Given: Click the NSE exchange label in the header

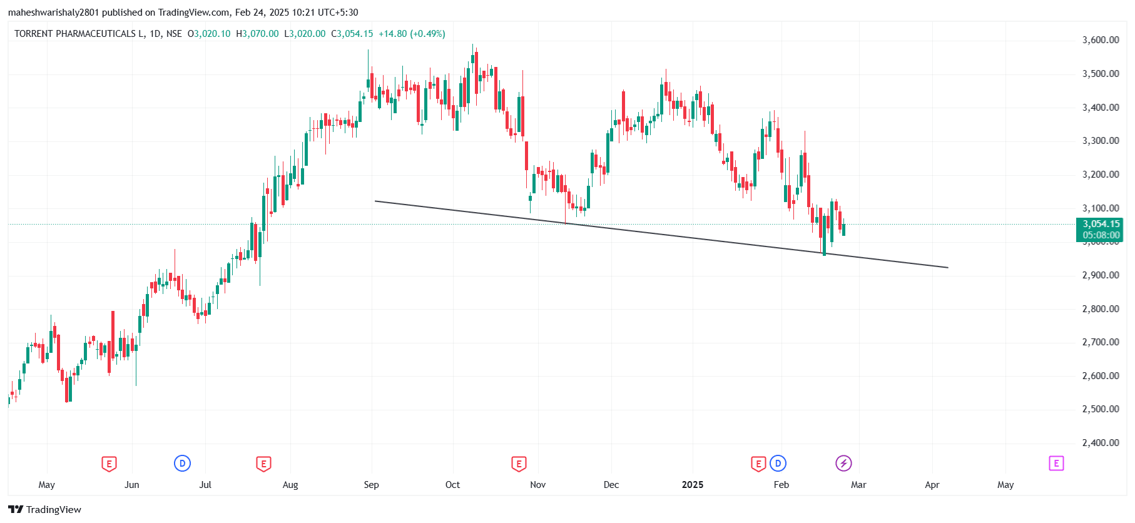Looking at the screenshot, I should tap(174, 34).
